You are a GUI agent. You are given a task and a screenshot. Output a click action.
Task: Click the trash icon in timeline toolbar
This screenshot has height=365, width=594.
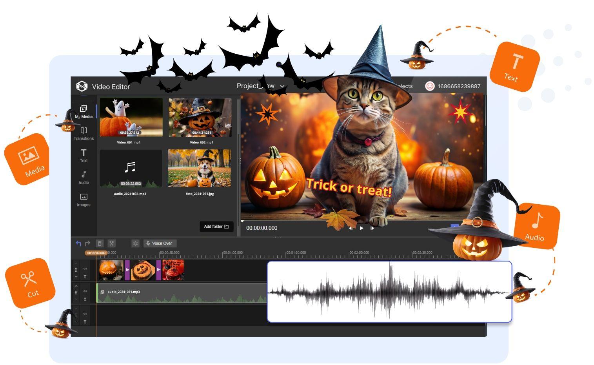click(100, 243)
